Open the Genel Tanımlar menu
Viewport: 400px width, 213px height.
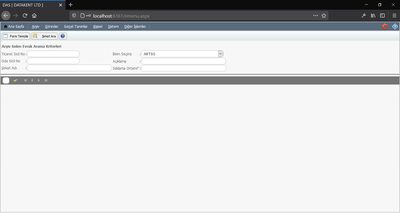pos(76,27)
